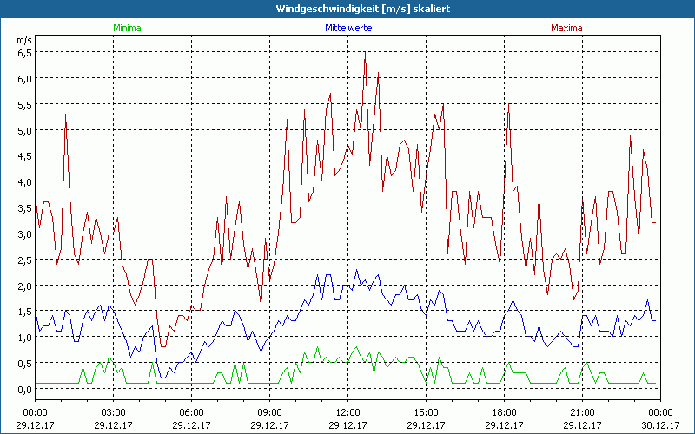The image size is (695, 434).
Task: Select the 09:00 time axis label
Action: 269,412
